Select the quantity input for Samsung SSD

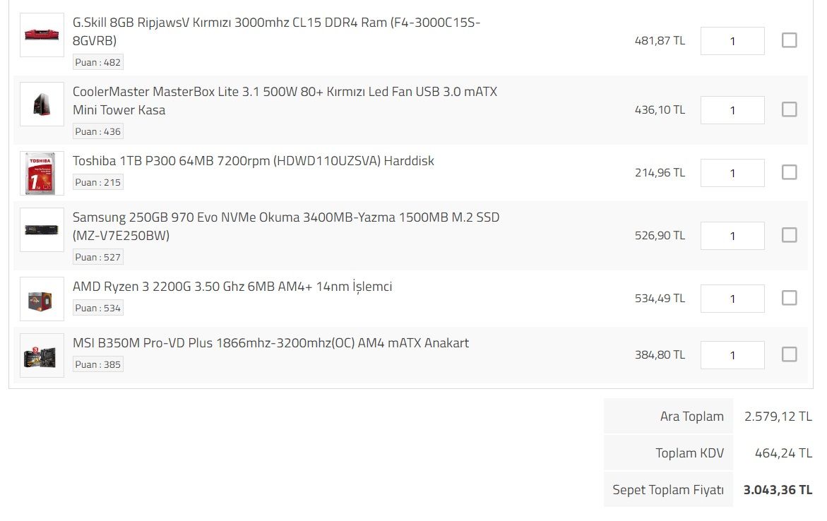732,236
